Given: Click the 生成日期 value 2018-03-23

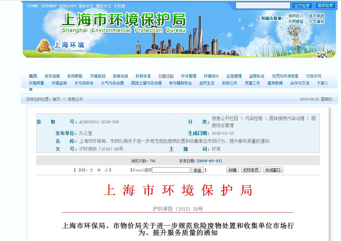Looking at the screenshot, I should (x=223, y=133).
